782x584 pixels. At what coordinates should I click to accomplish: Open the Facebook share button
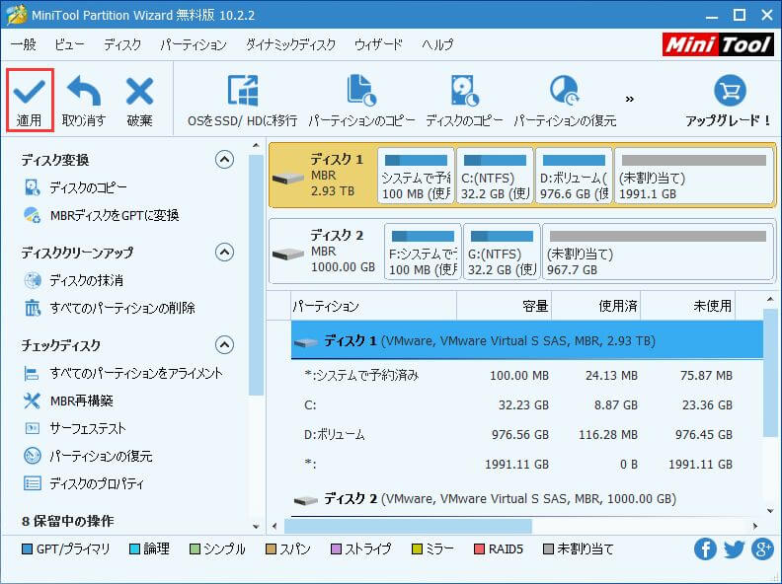[x=705, y=549]
